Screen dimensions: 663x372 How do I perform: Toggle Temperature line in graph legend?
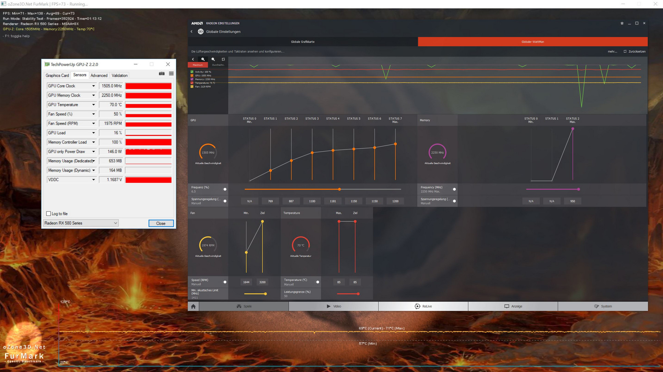(192, 83)
